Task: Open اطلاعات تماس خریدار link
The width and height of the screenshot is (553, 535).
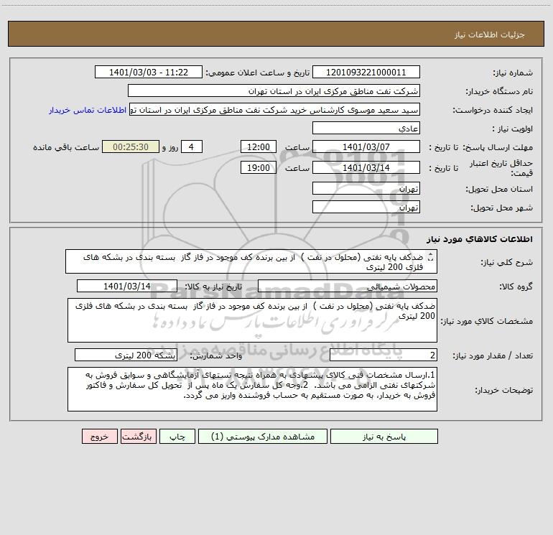Action: [x=88, y=110]
